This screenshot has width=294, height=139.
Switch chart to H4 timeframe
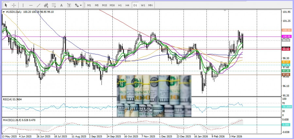[x=127, y=5]
